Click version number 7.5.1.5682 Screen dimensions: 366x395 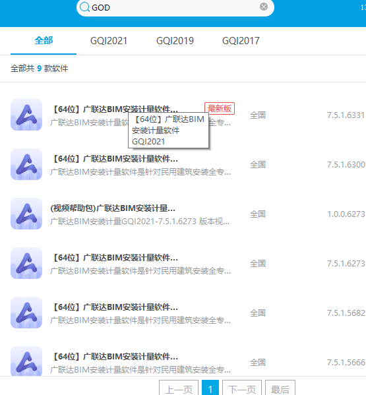346,313
